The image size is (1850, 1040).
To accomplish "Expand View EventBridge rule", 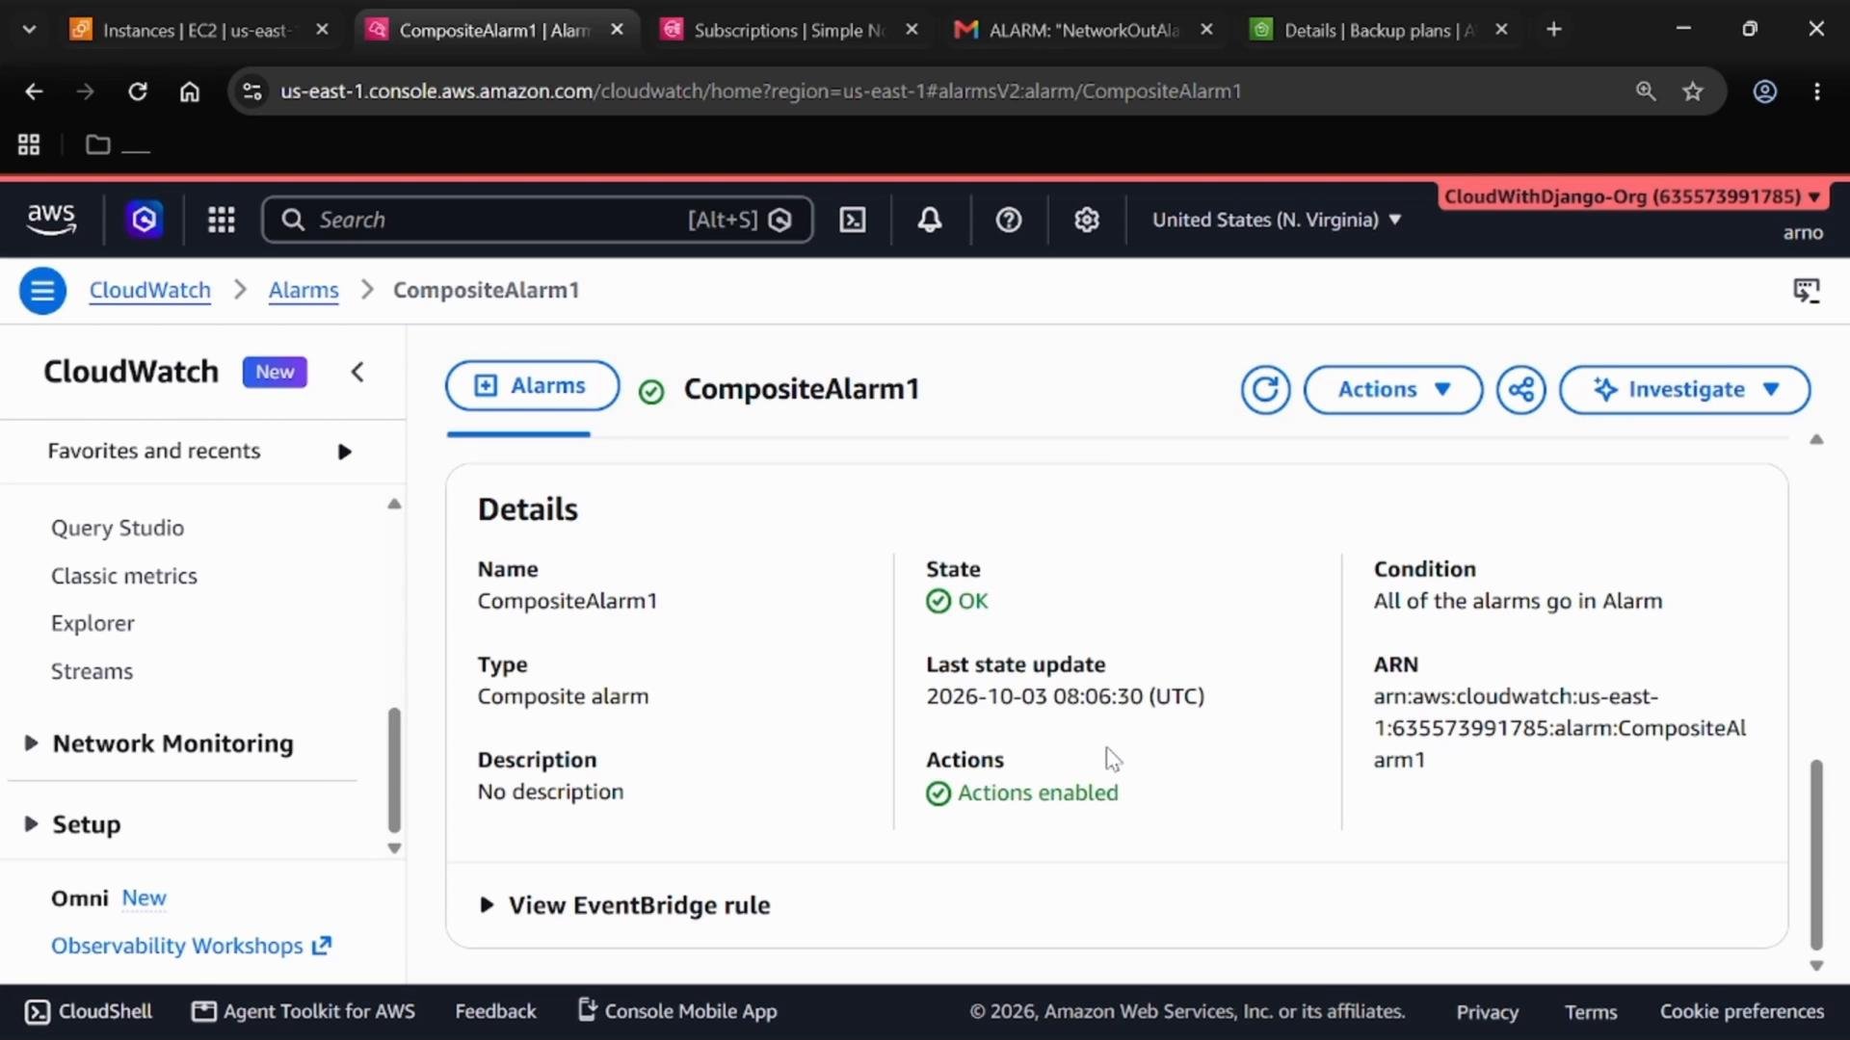I will click(624, 905).
